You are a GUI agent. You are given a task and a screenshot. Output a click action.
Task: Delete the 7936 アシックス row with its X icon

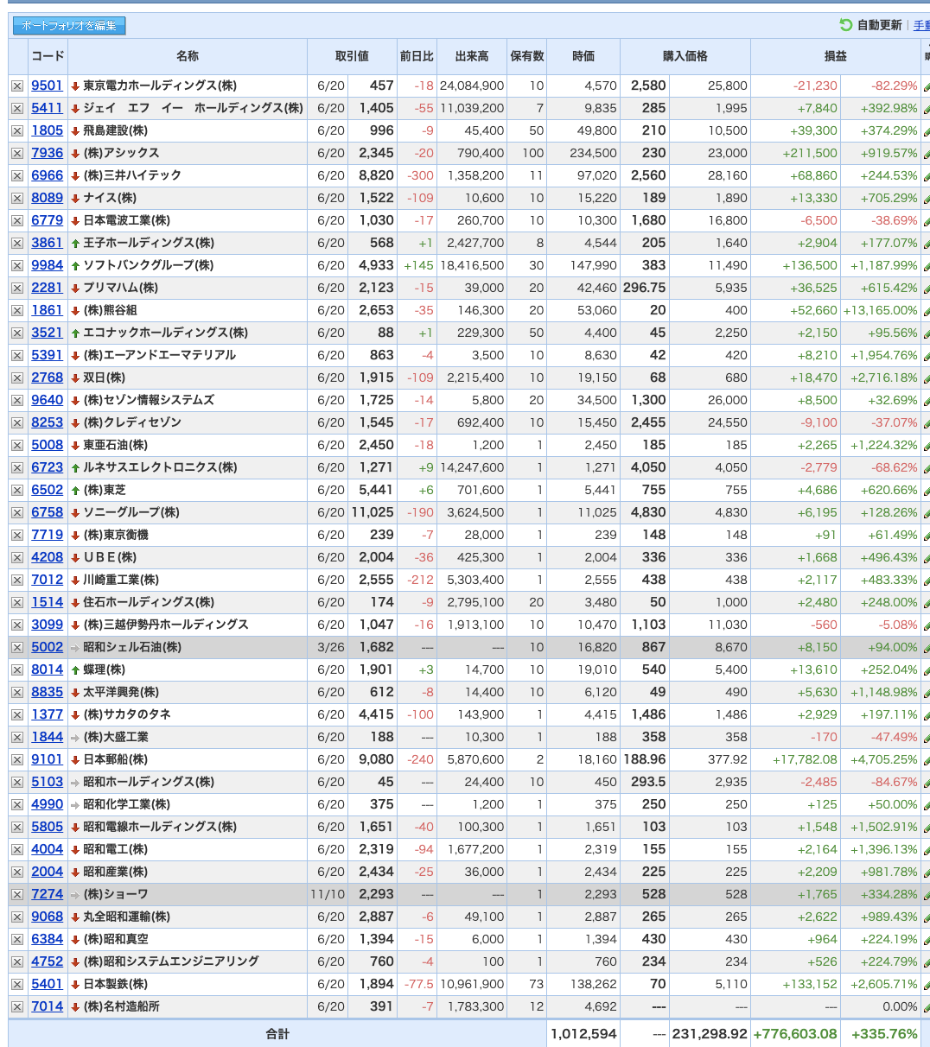(x=17, y=154)
